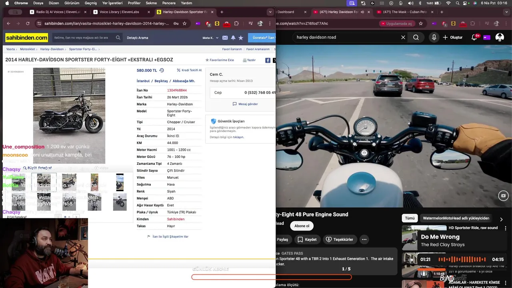Click the YouTube search magnifier button
The width and height of the screenshot is (512, 288).
(x=416, y=37)
